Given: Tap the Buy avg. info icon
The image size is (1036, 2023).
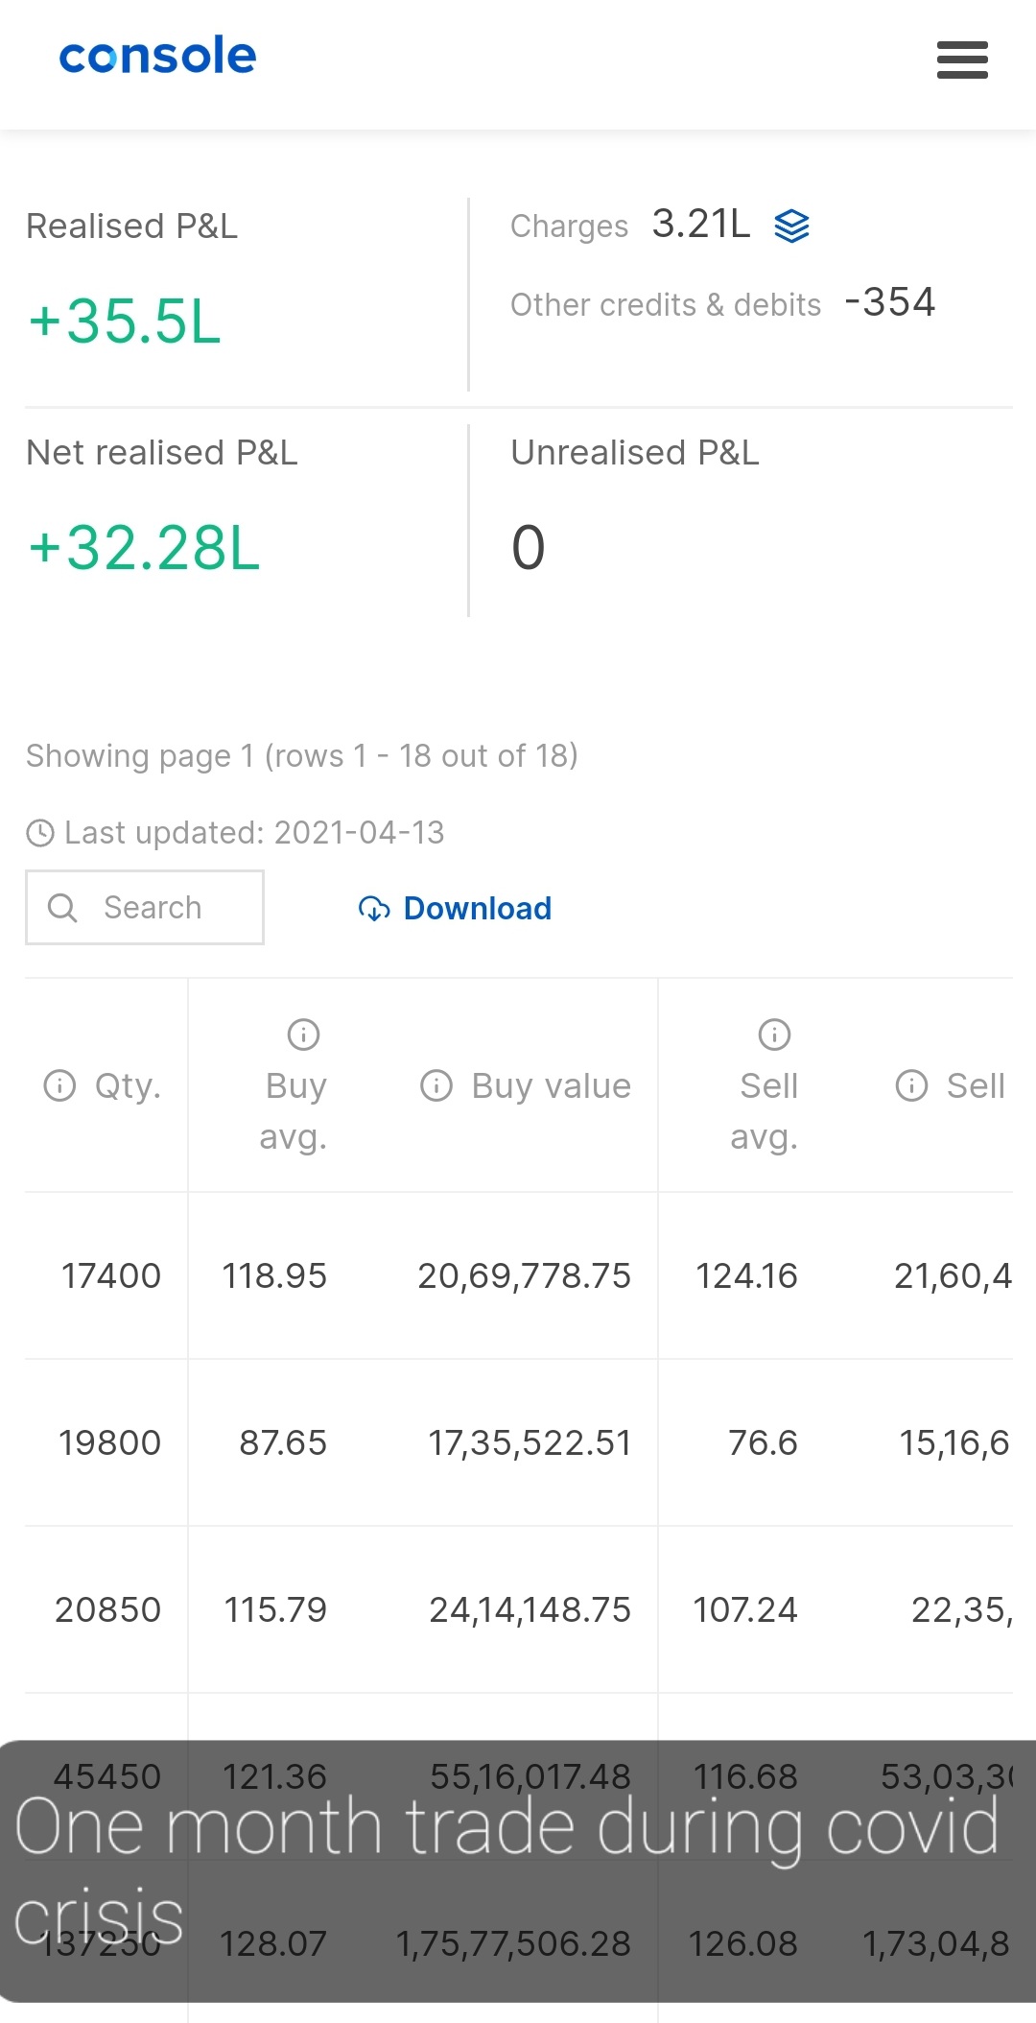Looking at the screenshot, I should click(303, 1035).
